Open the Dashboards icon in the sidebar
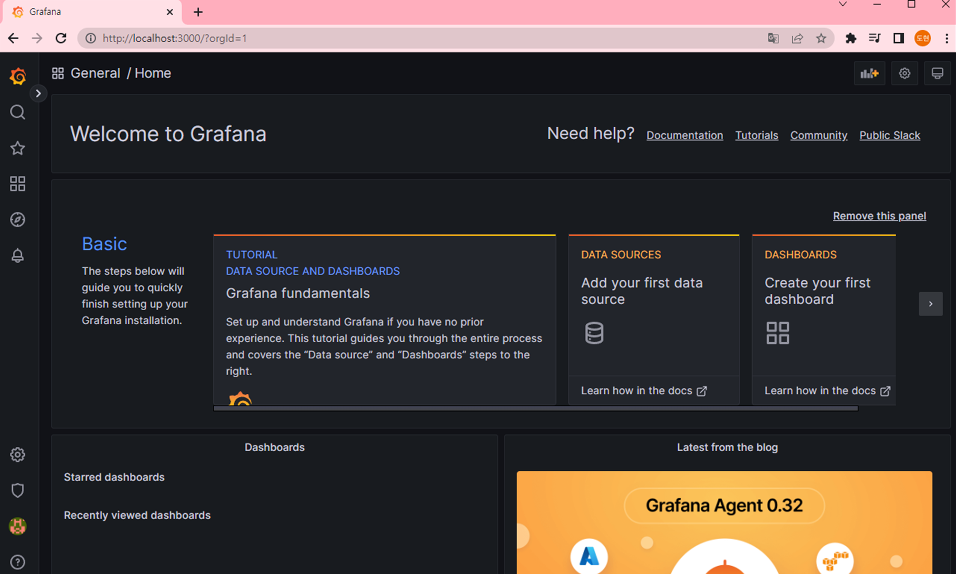The height and width of the screenshot is (574, 956). click(x=17, y=184)
